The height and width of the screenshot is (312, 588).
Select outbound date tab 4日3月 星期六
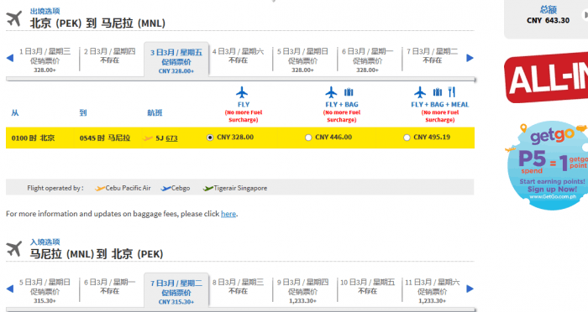[238, 56]
